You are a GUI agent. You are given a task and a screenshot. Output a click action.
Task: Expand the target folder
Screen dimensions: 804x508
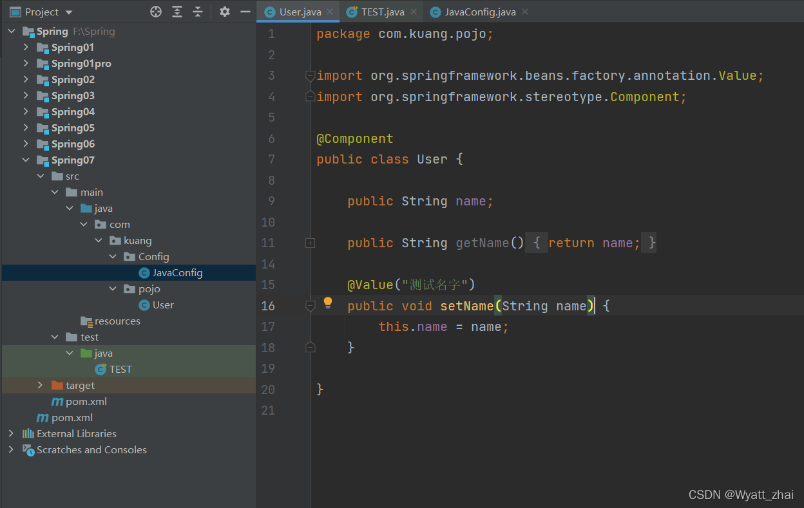(x=40, y=385)
